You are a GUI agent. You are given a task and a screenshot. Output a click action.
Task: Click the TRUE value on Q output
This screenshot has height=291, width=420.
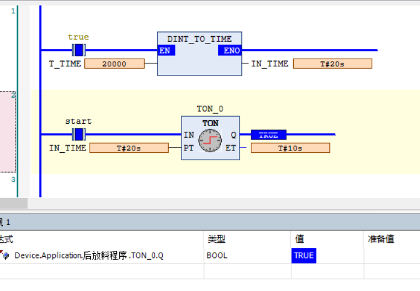coord(268,135)
